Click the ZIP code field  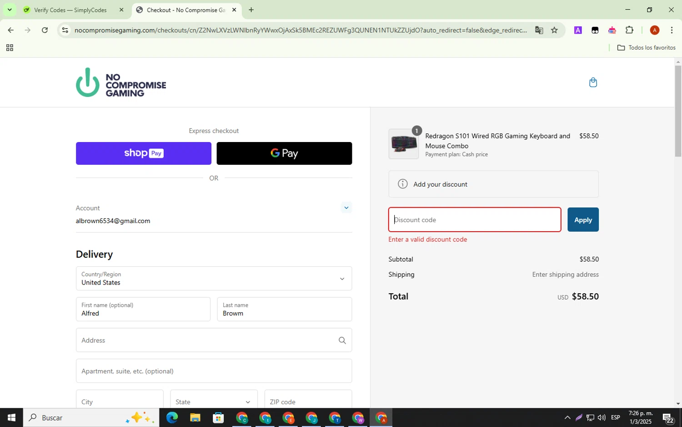click(308, 402)
